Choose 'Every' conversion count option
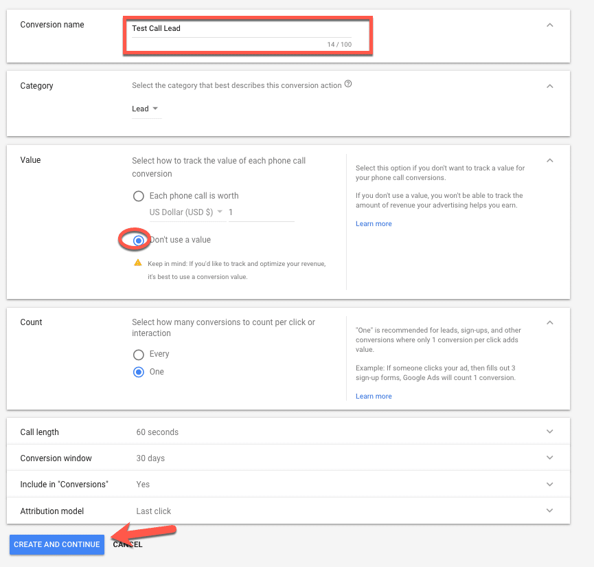 (139, 355)
